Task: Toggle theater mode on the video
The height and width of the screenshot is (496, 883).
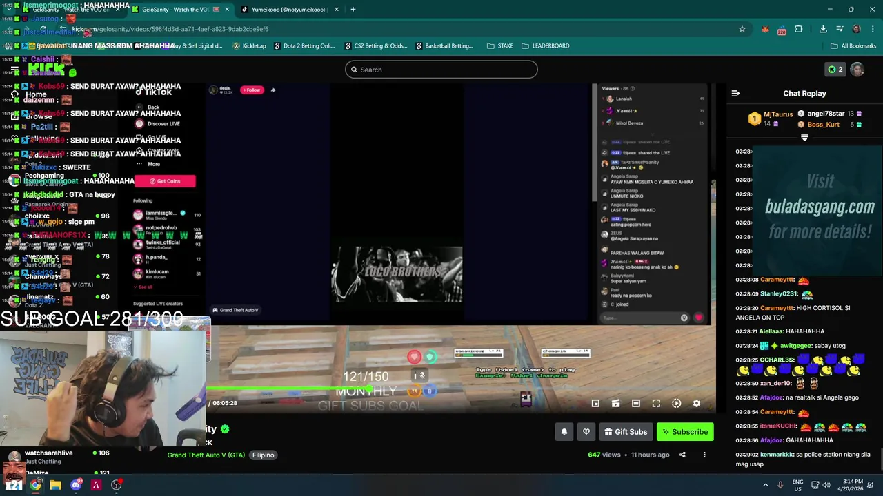Action: (x=636, y=404)
